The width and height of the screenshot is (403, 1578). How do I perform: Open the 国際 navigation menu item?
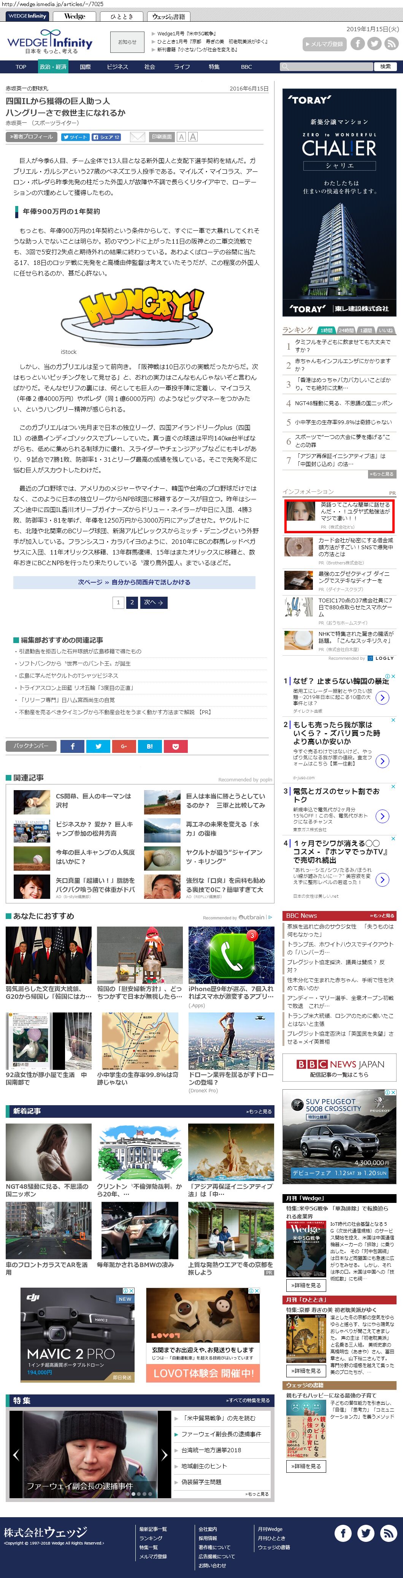pyautogui.click(x=85, y=67)
